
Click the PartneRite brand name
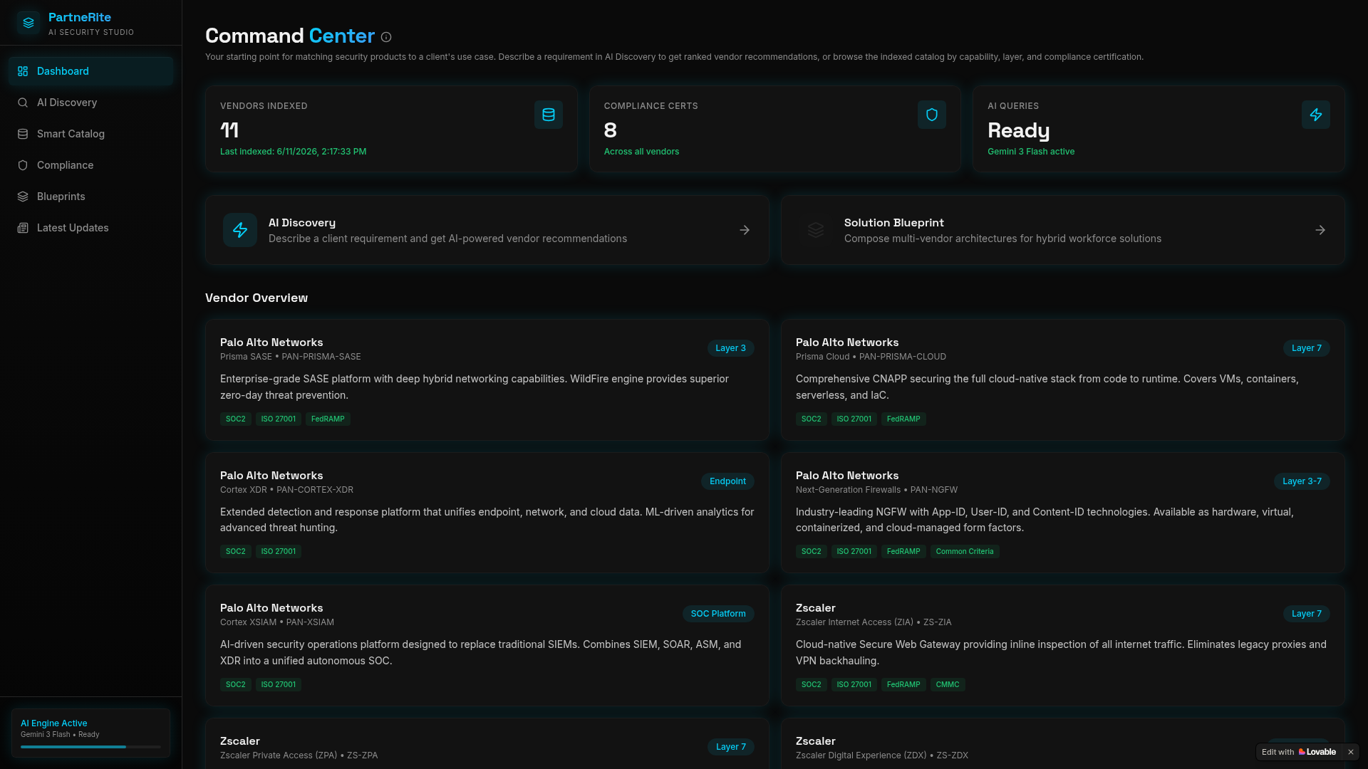(80, 17)
